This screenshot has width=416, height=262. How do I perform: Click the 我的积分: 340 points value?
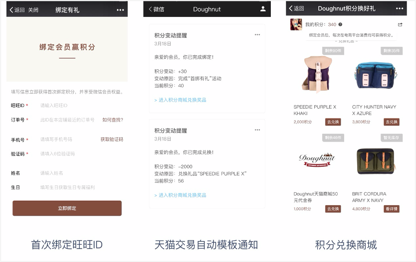(332, 24)
